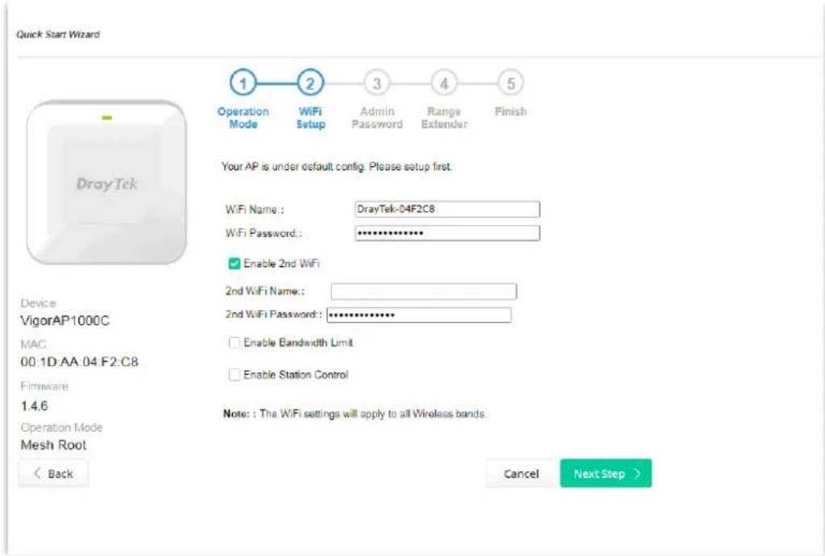Click the MAC address 00:1D:AA:04:F2:C8
Viewport: 825px width, 556px height.
pos(80,362)
